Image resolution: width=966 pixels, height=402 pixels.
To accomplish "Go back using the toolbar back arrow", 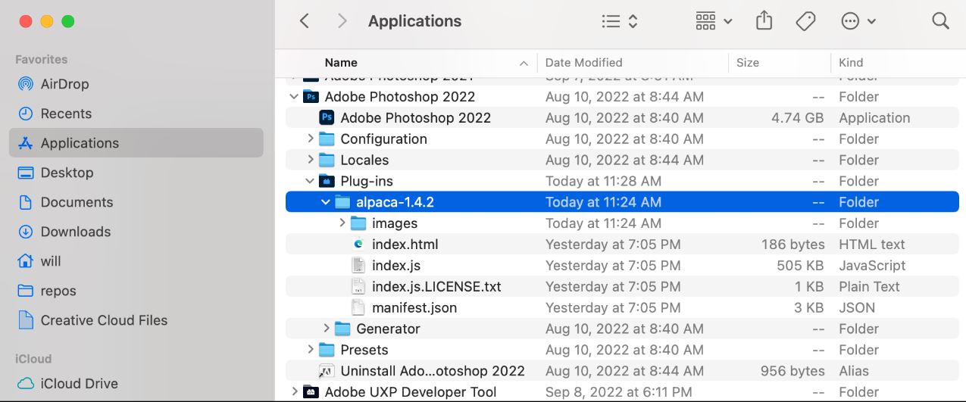I will pyautogui.click(x=305, y=21).
